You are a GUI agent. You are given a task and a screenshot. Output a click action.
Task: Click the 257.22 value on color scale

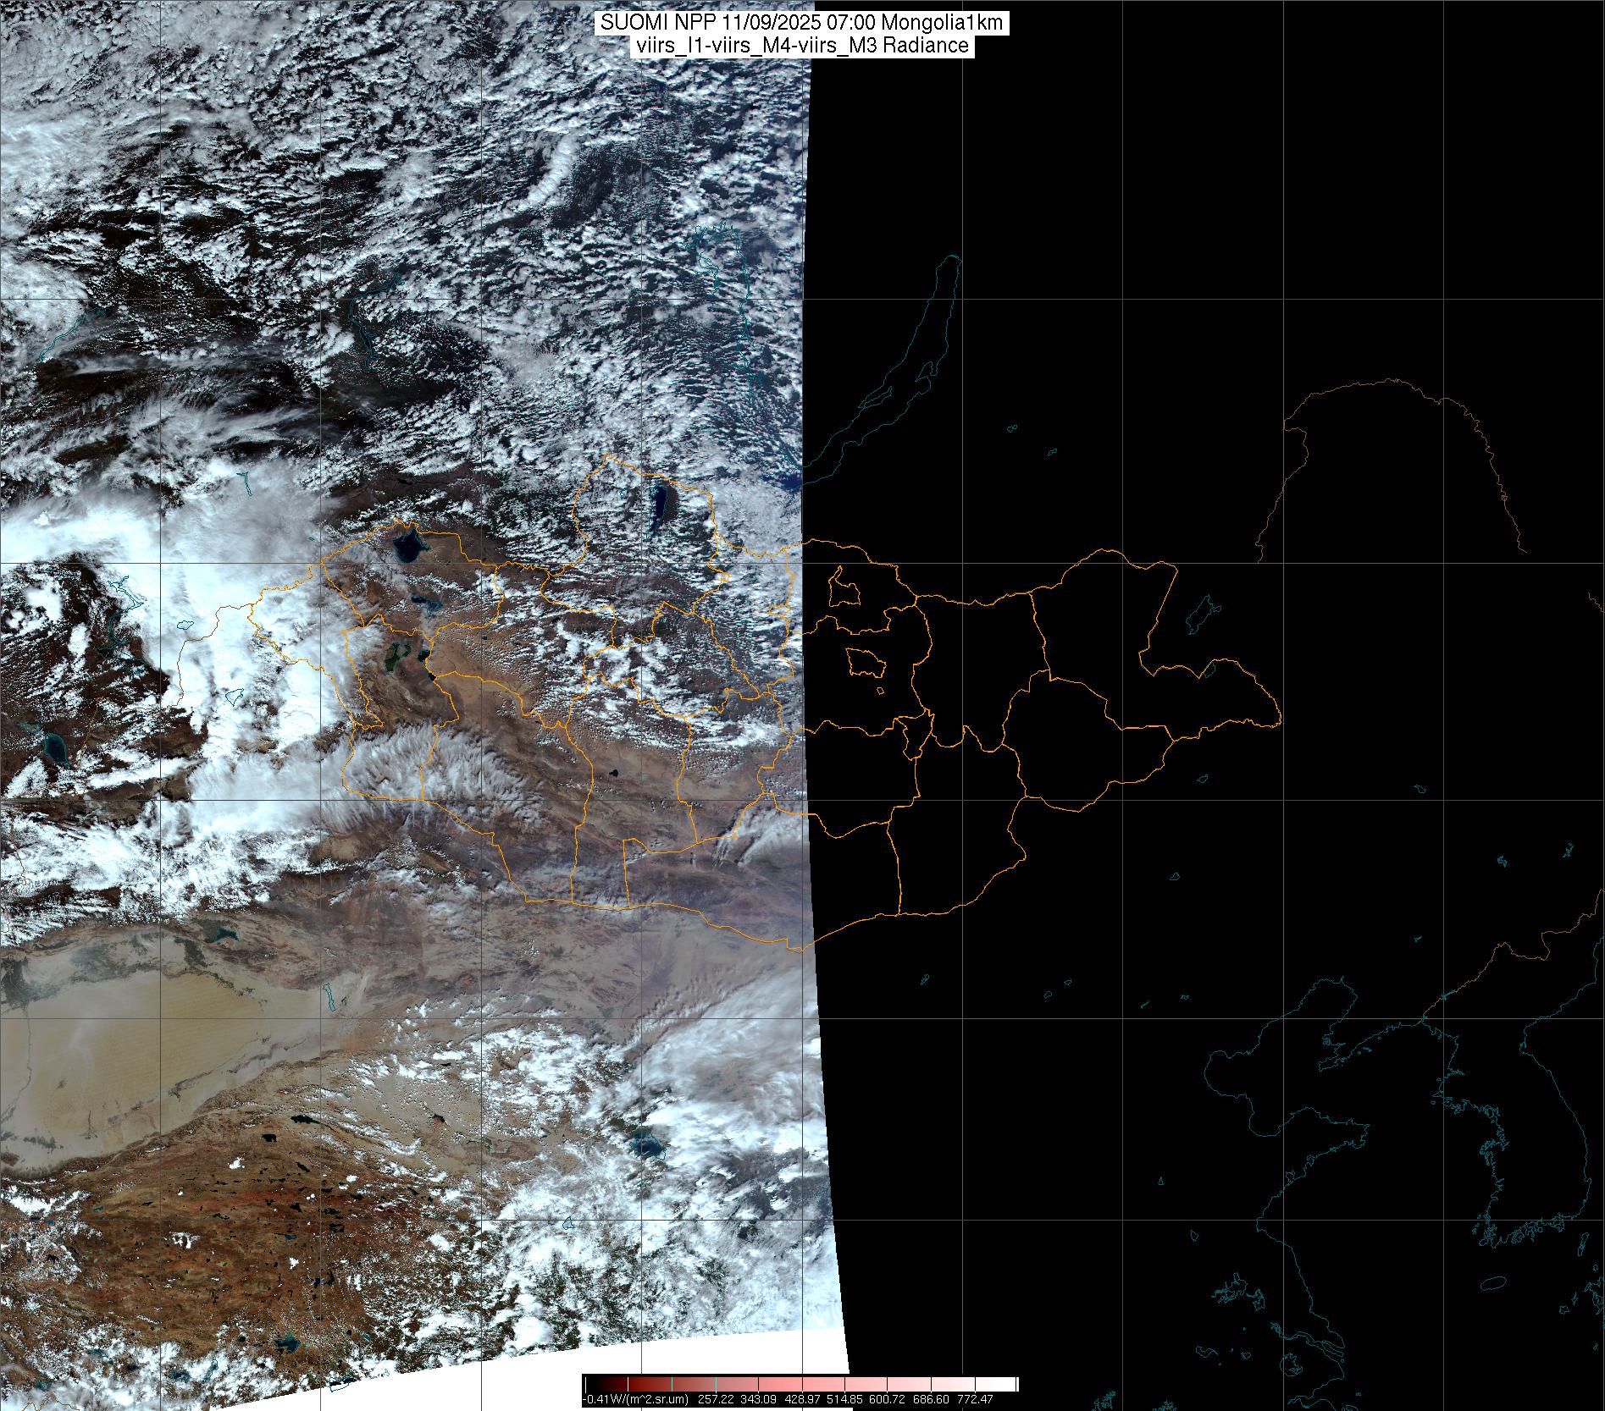[716, 1399]
